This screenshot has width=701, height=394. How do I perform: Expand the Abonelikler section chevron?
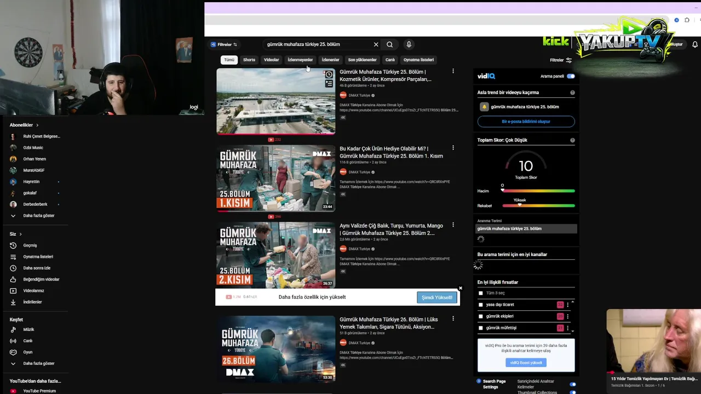[37, 125]
